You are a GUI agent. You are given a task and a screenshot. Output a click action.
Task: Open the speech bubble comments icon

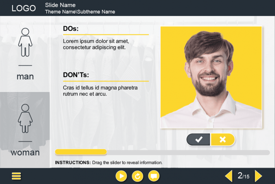(x=154, y=176)
